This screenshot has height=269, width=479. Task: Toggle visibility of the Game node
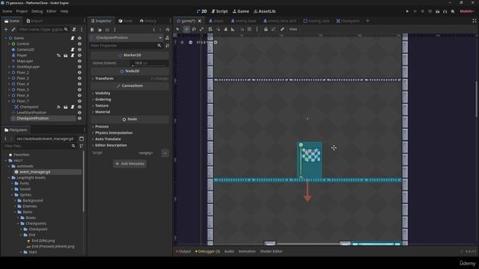click(x=80, y=38)
